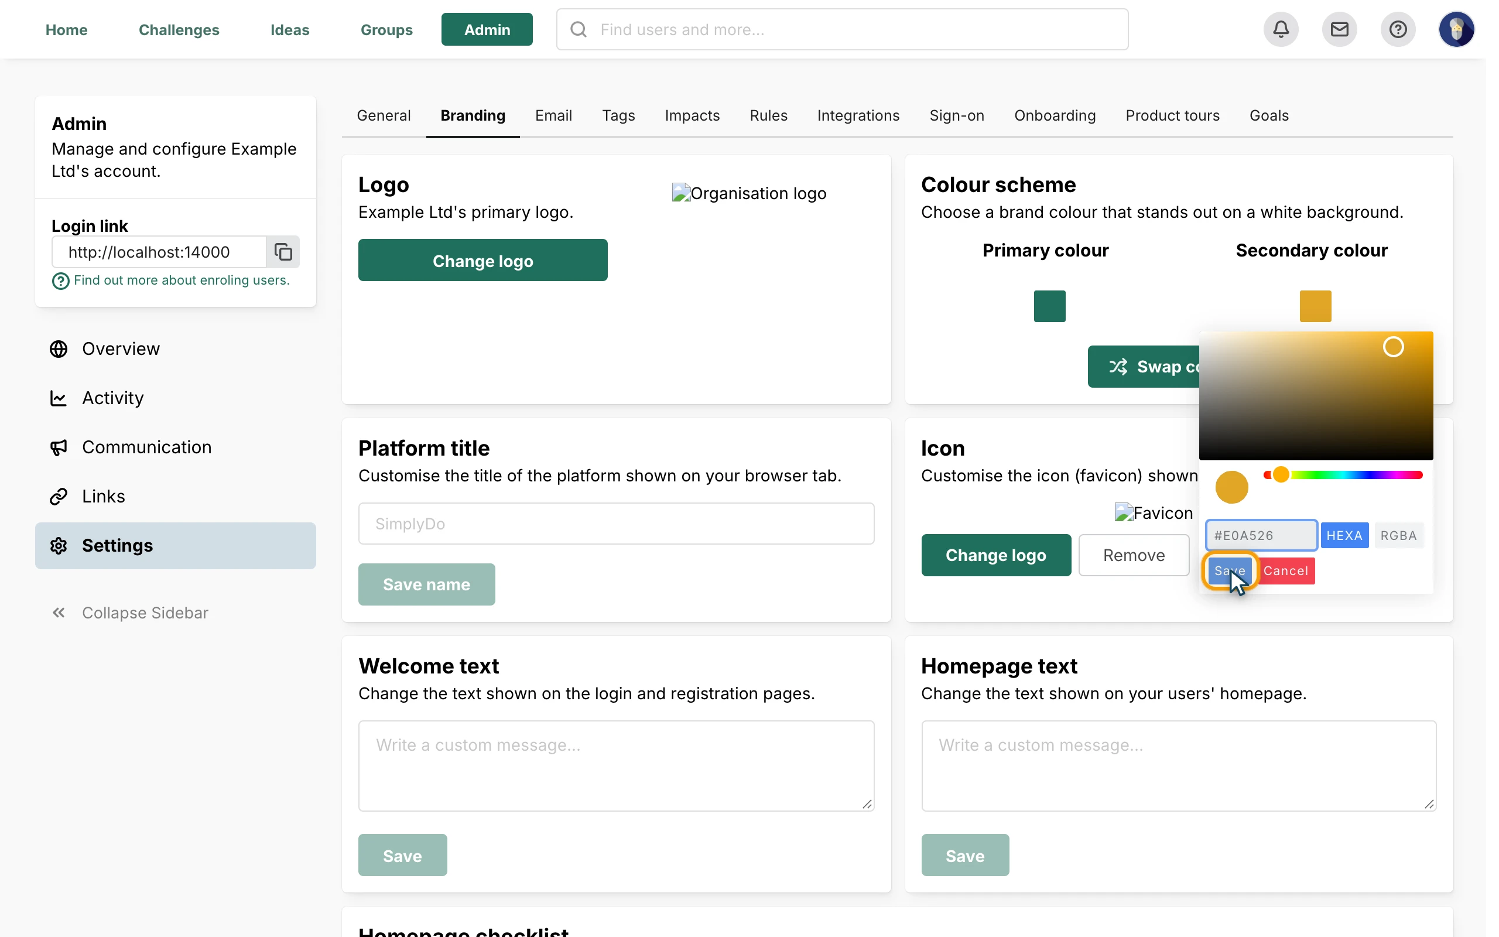Switch to the Sign-on tab
Viewport: 1499px width, 937px height.
tap(956, 115)
